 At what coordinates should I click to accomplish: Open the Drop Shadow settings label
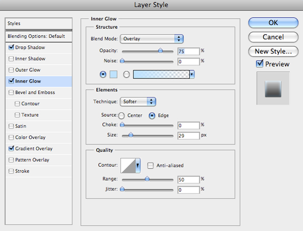(30, 47)
